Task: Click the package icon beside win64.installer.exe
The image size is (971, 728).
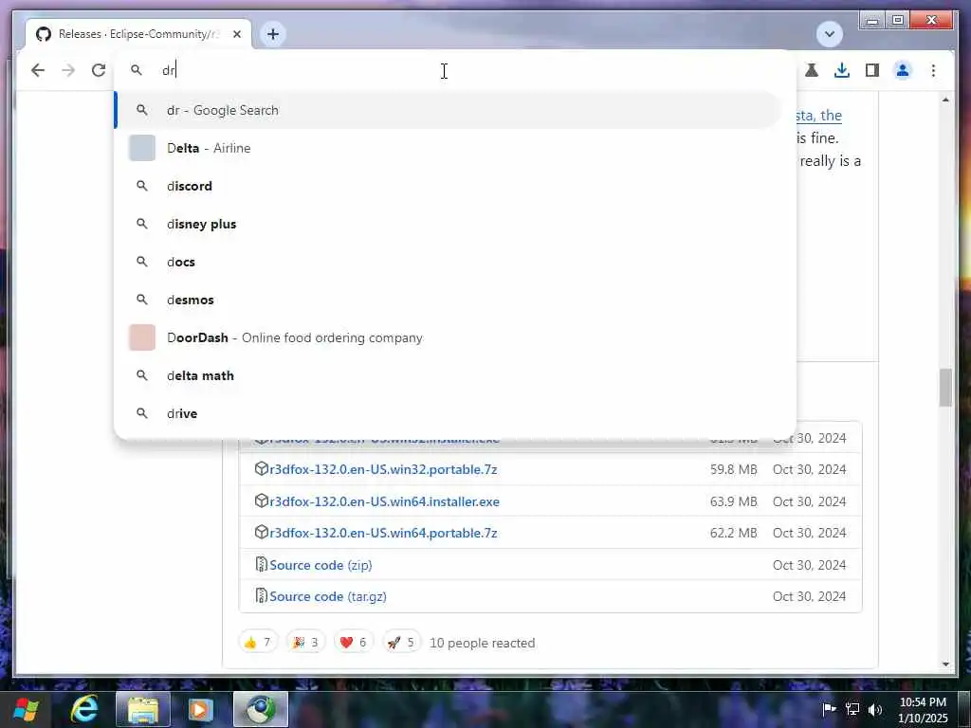Action: point(262,500)
